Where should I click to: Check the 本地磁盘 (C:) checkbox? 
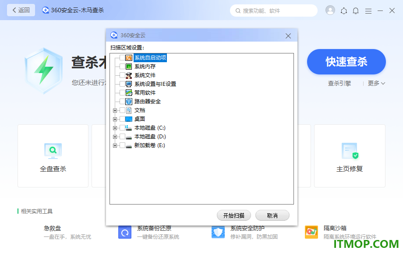click(122, 128)
